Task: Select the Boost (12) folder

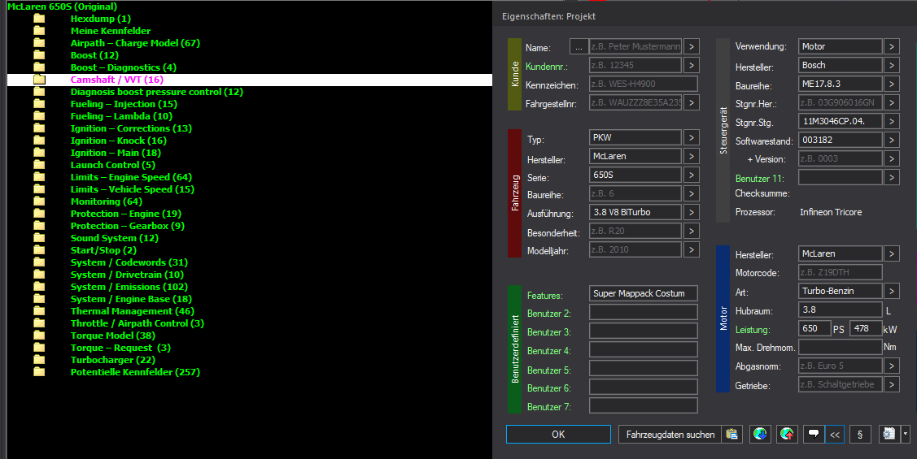Action: point(94,55)
